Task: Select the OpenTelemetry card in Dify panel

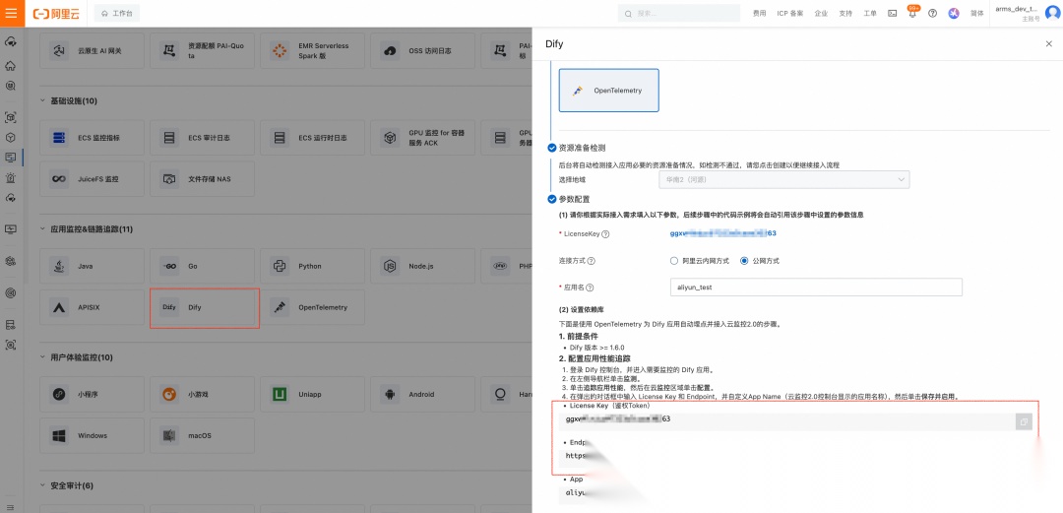Action: (x=609, y=91)
